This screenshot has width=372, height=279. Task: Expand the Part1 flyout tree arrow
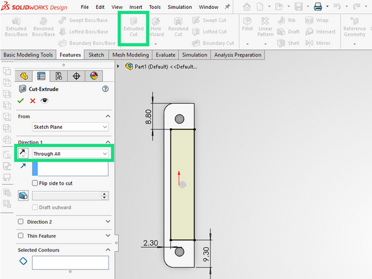click(118, 67)
